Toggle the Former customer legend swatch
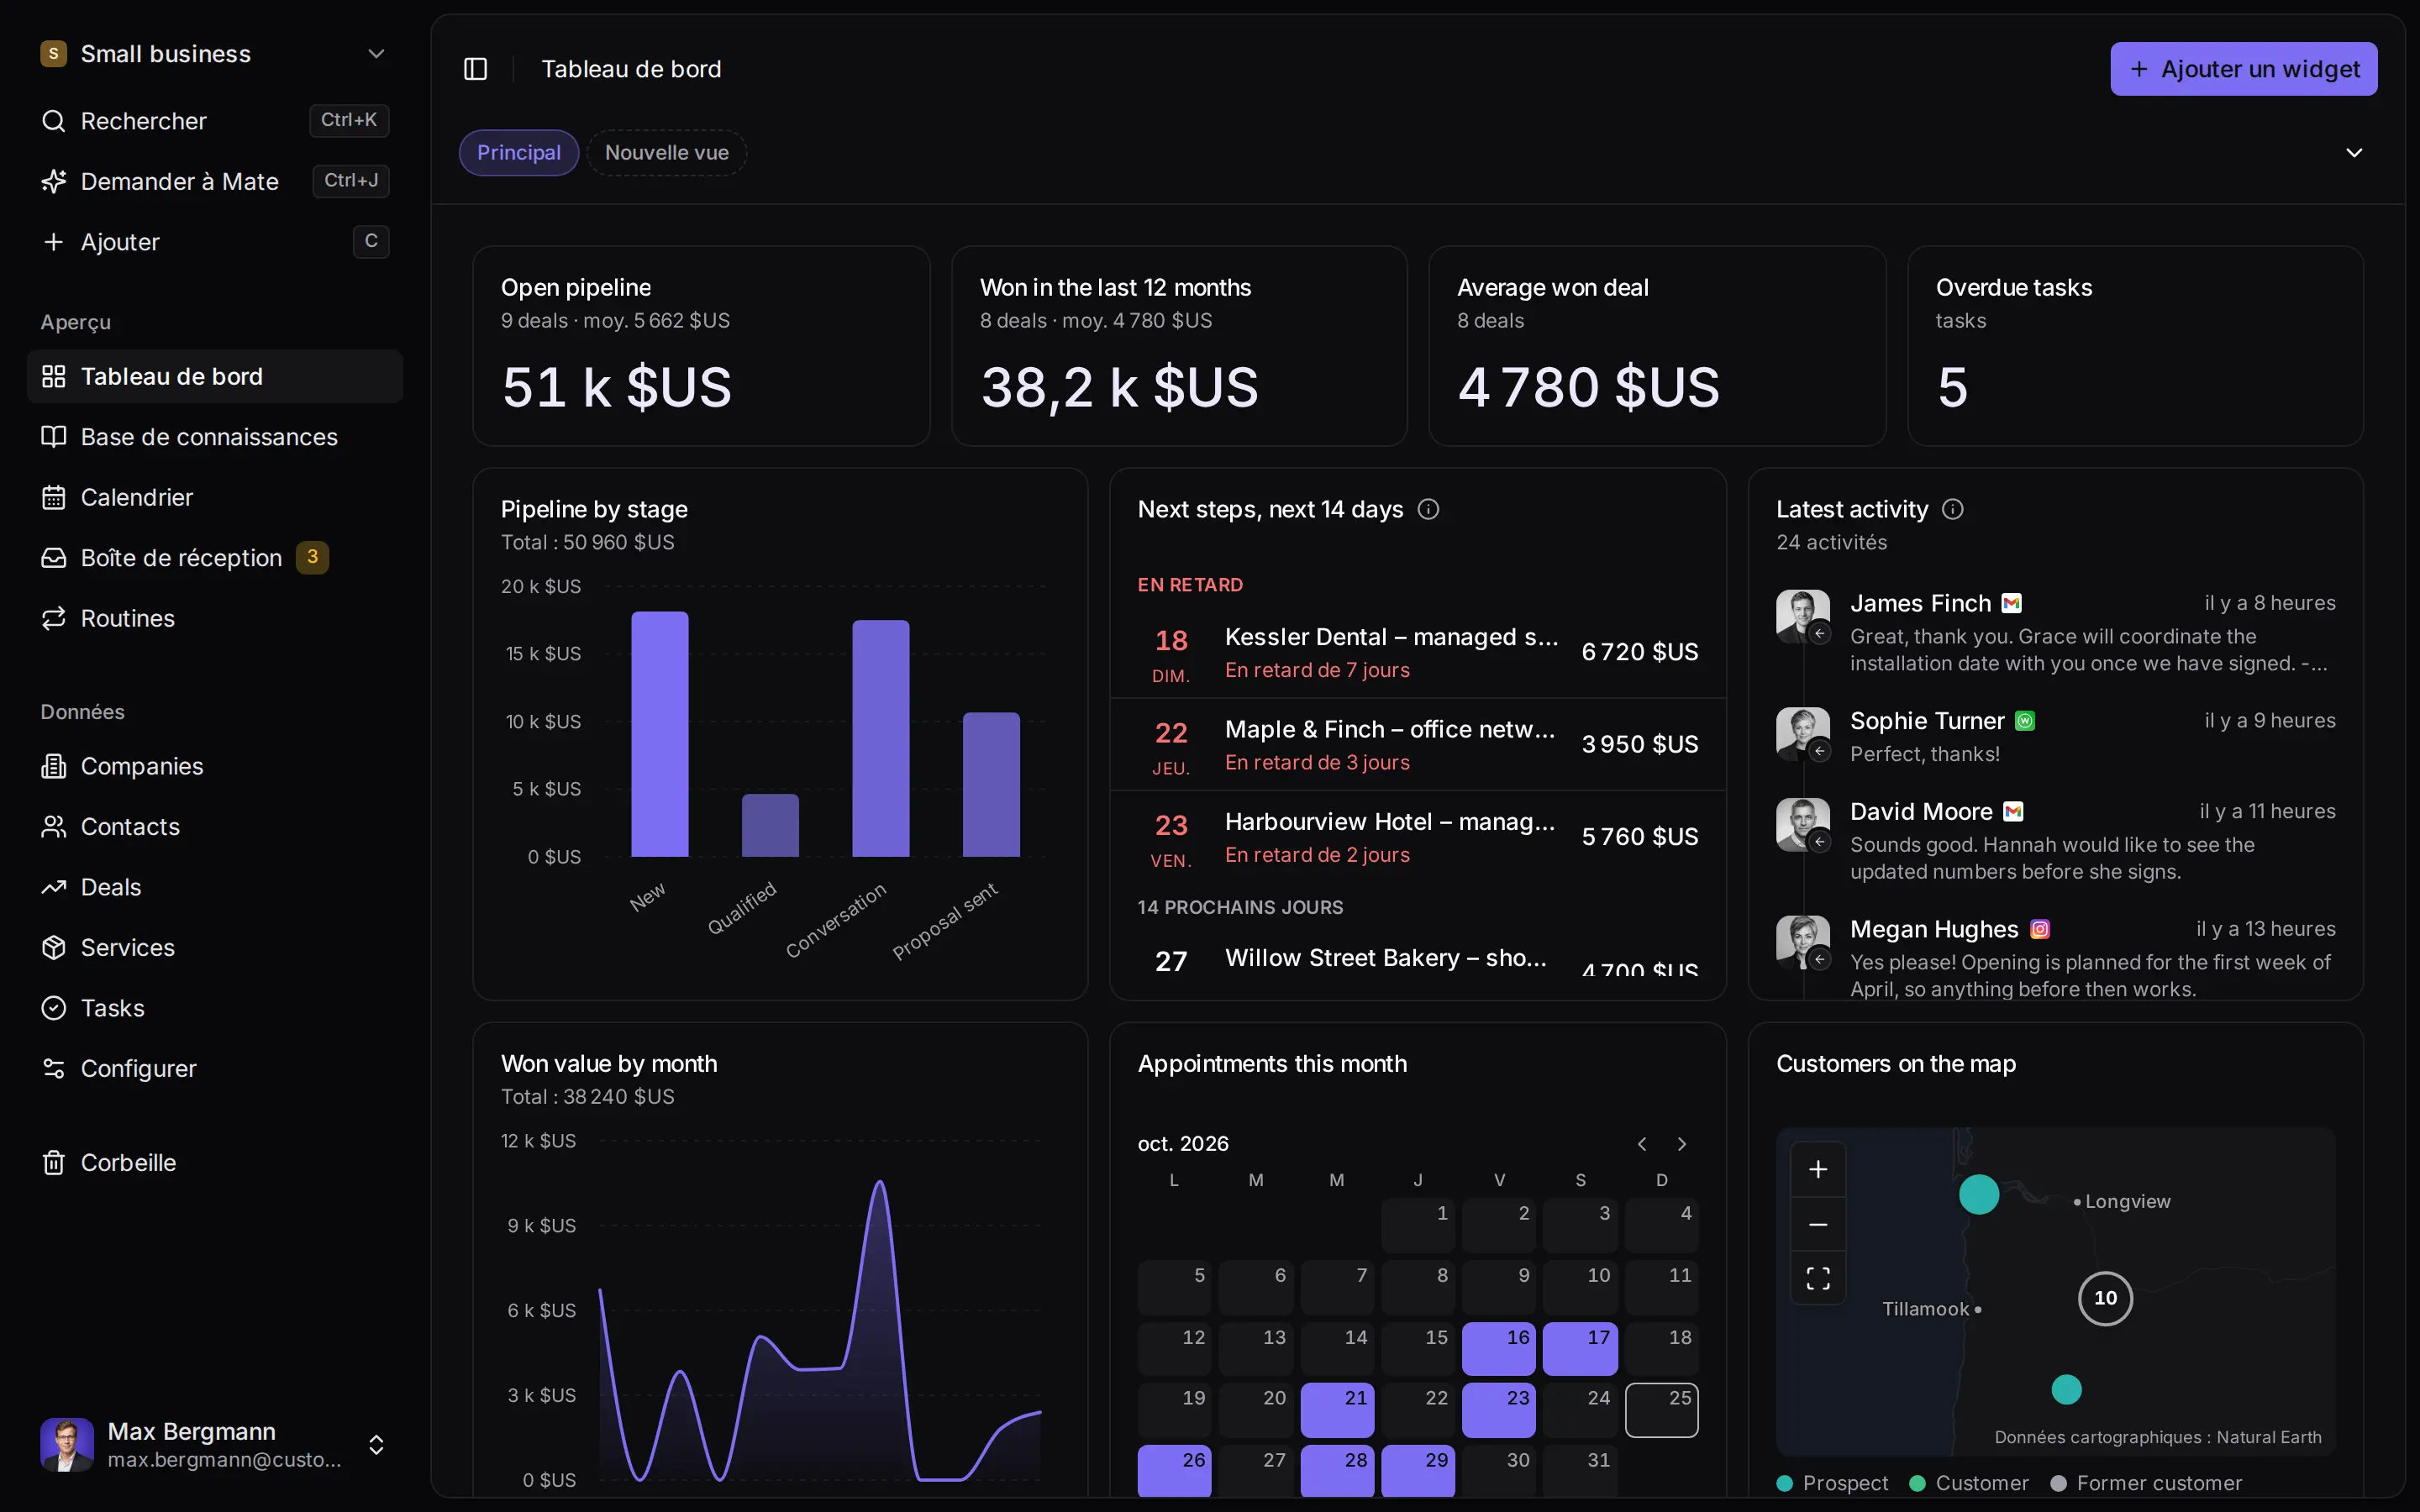This screenshot has height=1512, width=2420. pyautogui.click(x=2059, y=1483)
